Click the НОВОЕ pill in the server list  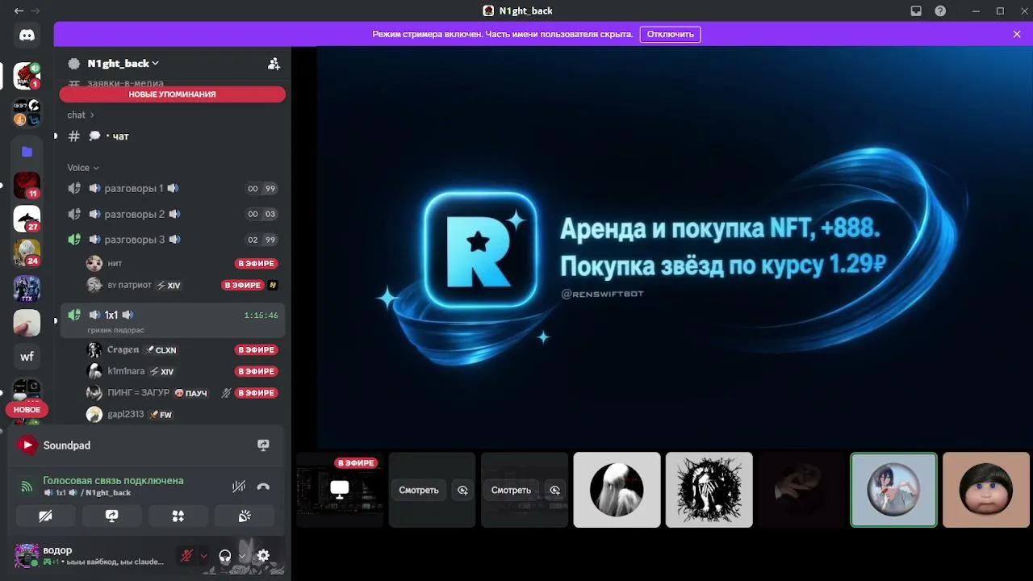click(x=27, y=409)
